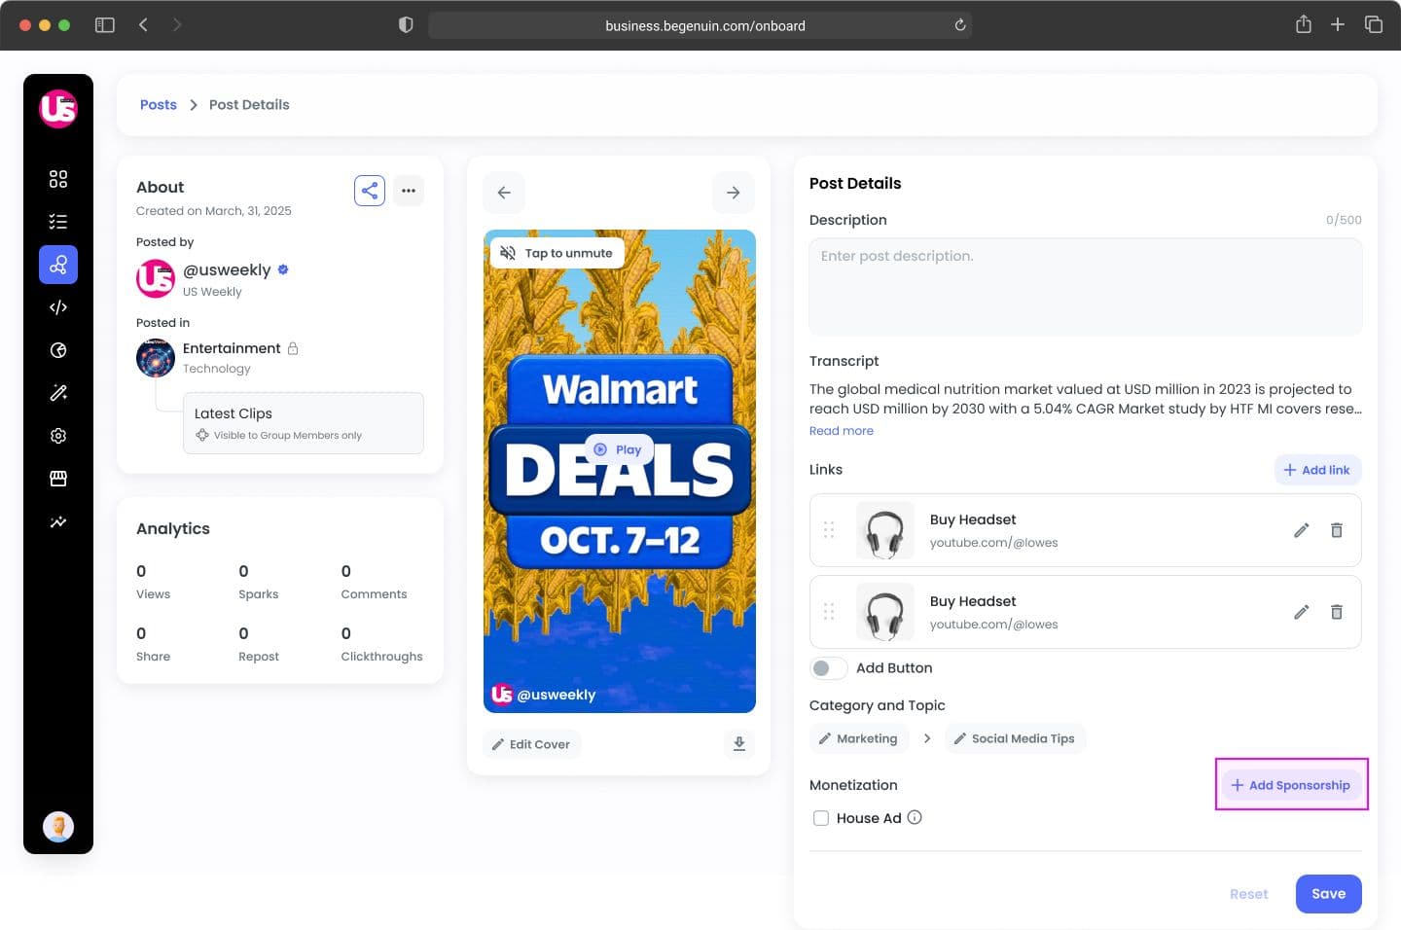The height and width of the screenshot is (930, 1401).
Task: Toggle the browser sidebar panel
Action: pyautogui.click(x=105, y=25)
